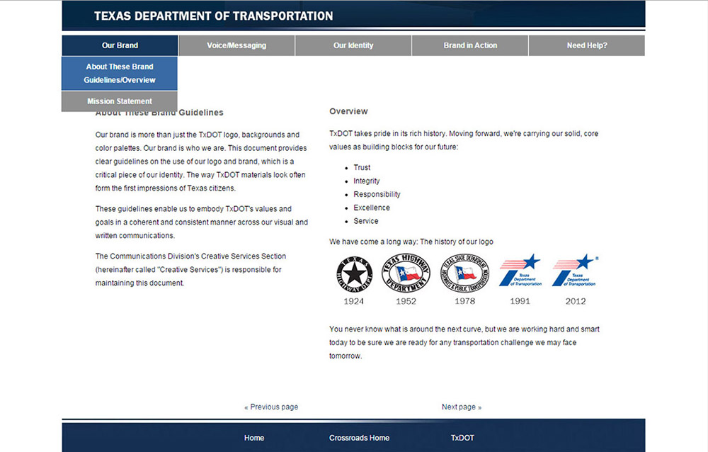Select the 'Integrity' bullet item
Viewport: 708px width, 452px height.
point(367,181)
